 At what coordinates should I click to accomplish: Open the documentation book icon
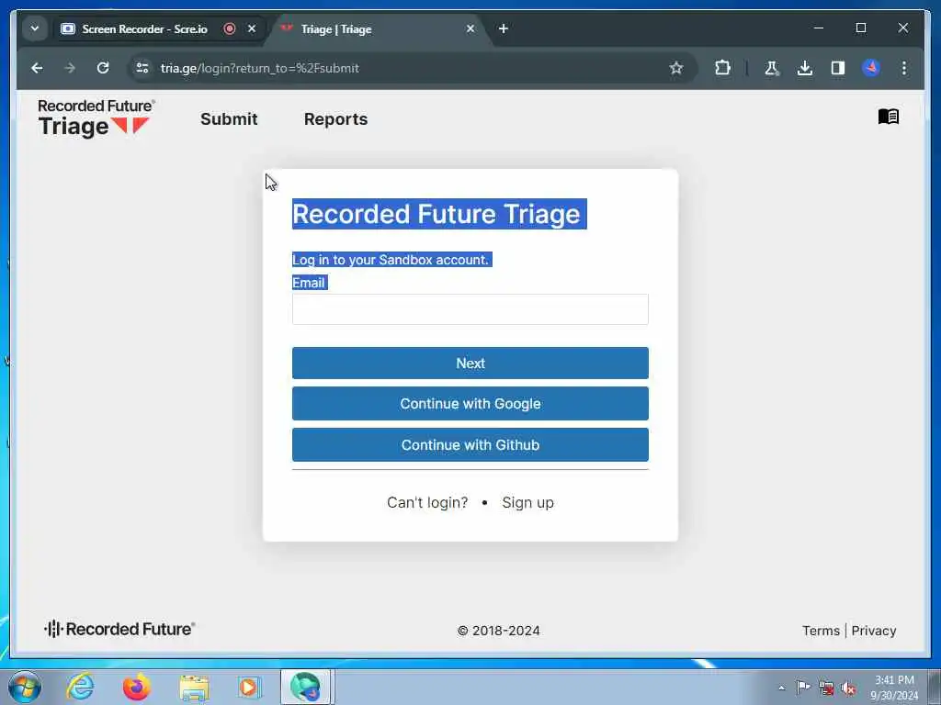pyautogui.click(x=889, y=117)
